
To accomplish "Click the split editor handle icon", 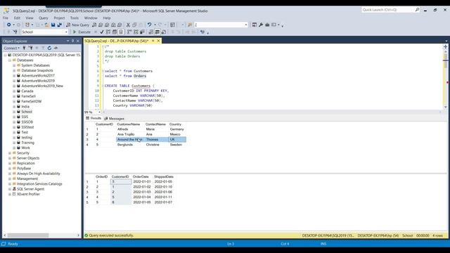I will [445, 46].
